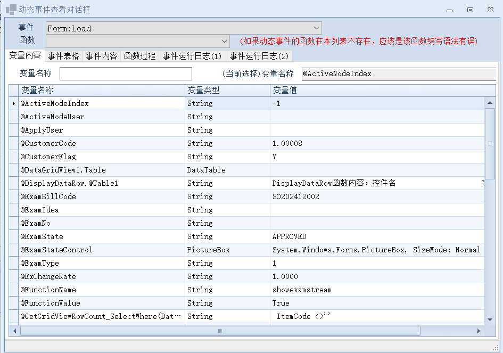Select the @ExamBillCode row

[x=101, y=196]
